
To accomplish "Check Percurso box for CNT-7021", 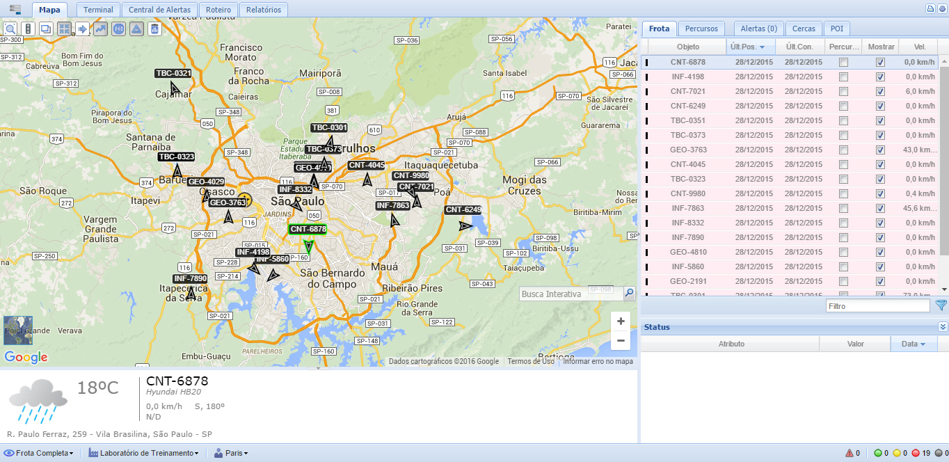I will point(843,91).
